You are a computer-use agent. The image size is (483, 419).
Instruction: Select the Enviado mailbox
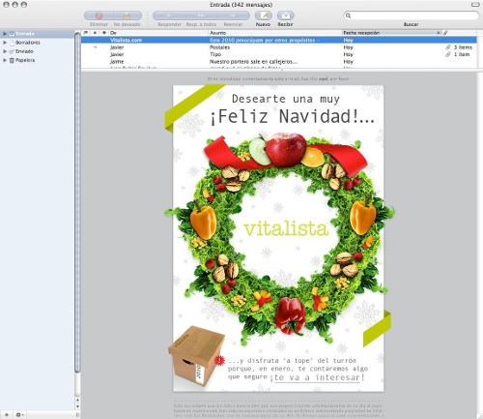tap(38, 51)
